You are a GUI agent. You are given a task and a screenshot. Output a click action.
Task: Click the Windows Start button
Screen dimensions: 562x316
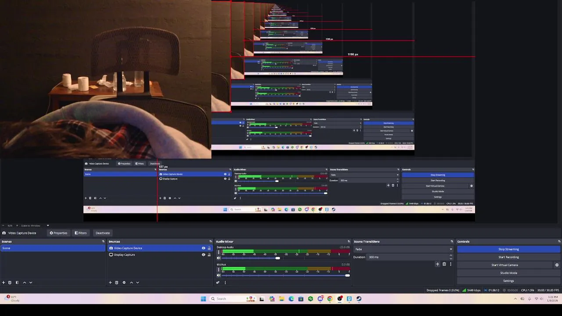click(203, 299)
